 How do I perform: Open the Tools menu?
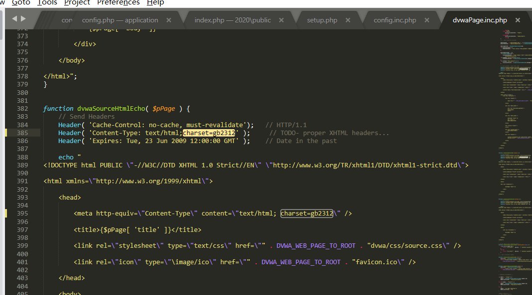47,2
